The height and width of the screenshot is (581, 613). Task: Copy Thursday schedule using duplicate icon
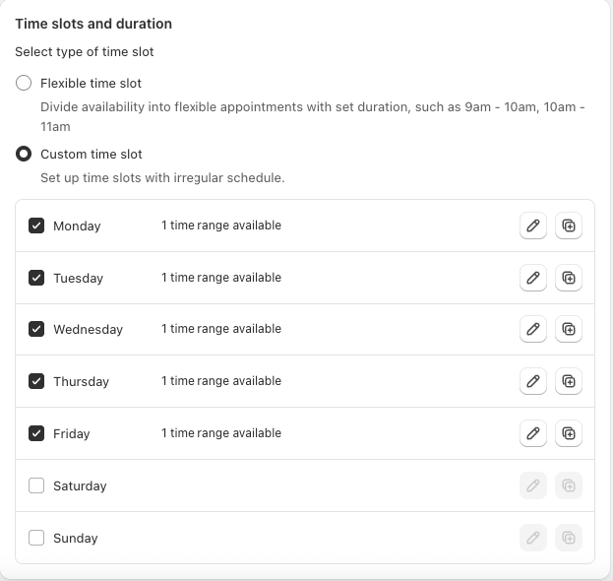pyautogui.click(x=569, y=381)
